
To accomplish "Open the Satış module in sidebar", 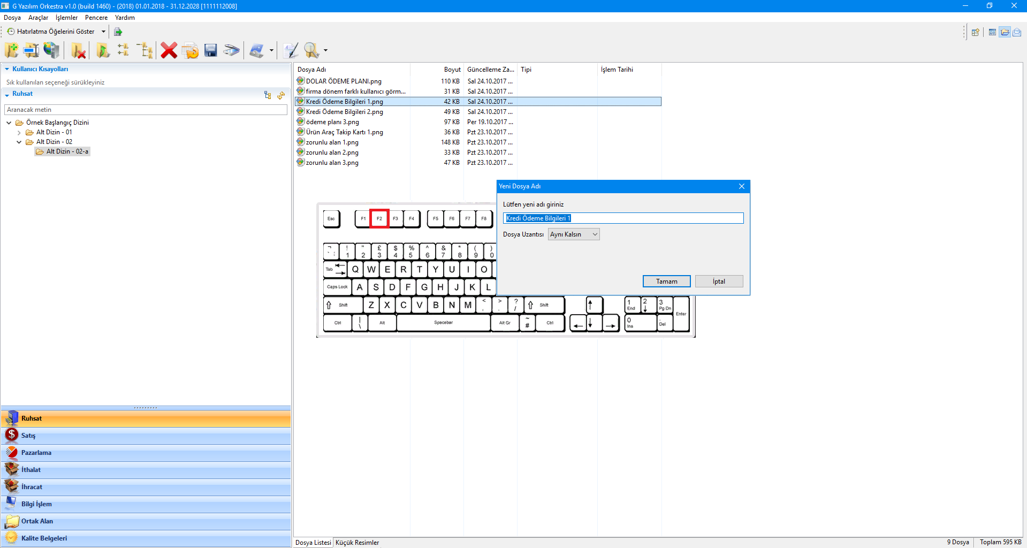I will 28,436.
